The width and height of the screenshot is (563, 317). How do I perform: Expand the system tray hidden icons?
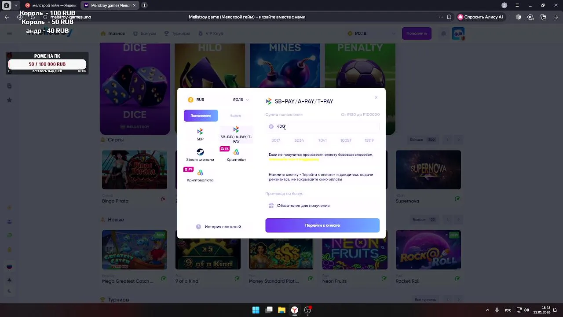pyautogui.click(x=487, y=310)
